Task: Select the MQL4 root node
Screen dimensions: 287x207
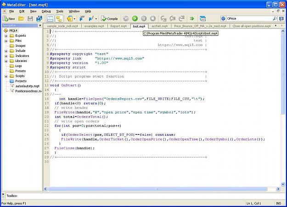Action: tap(13, 31)
